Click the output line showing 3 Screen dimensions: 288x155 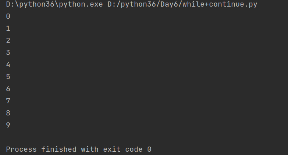tap(8, 53)
